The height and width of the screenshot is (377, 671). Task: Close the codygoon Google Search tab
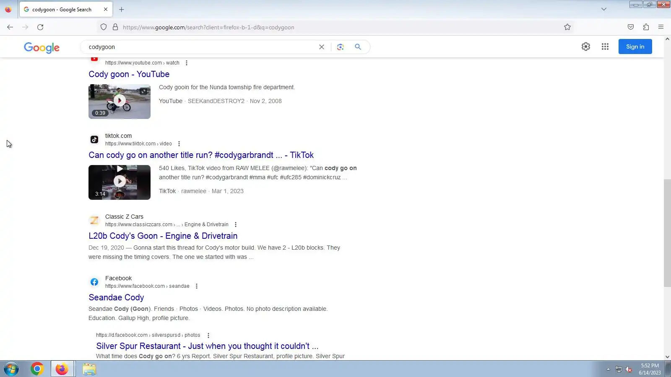pos(106,9)
